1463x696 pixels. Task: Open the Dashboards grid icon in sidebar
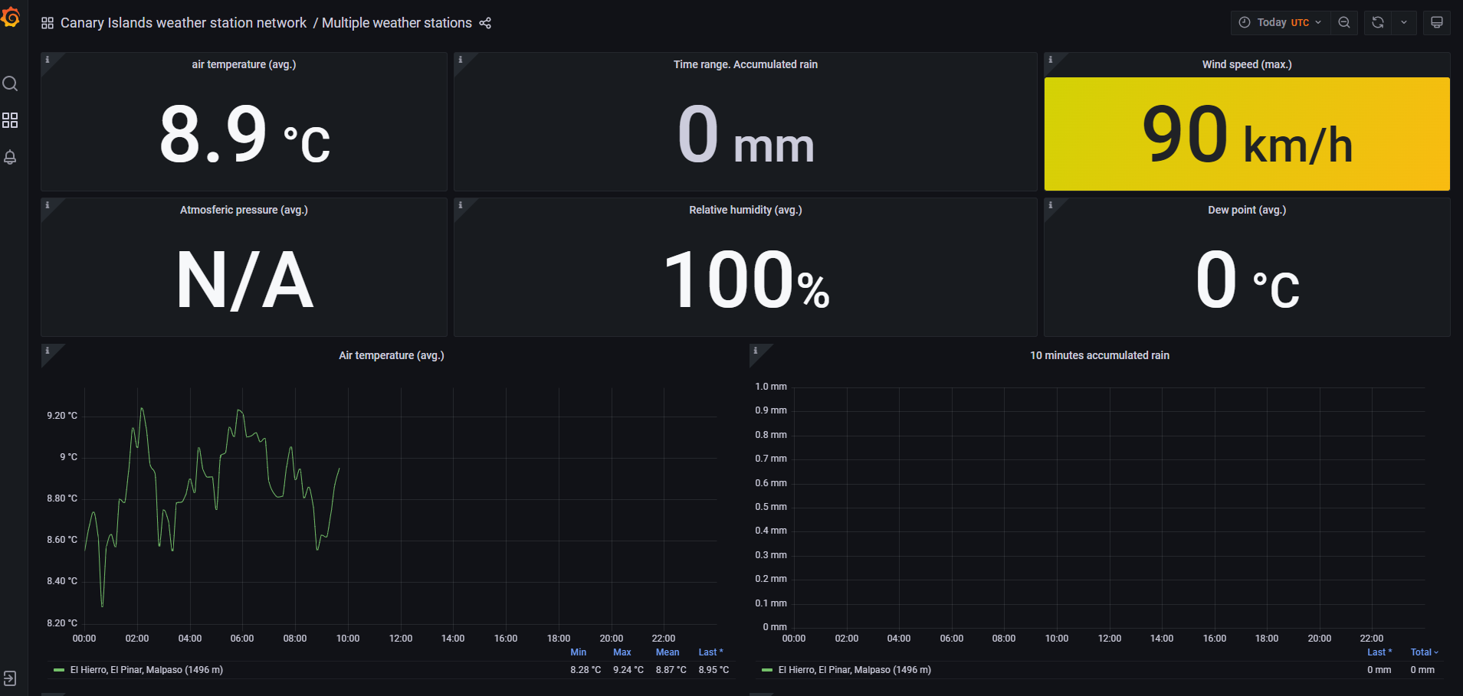[x=10, y=120]
